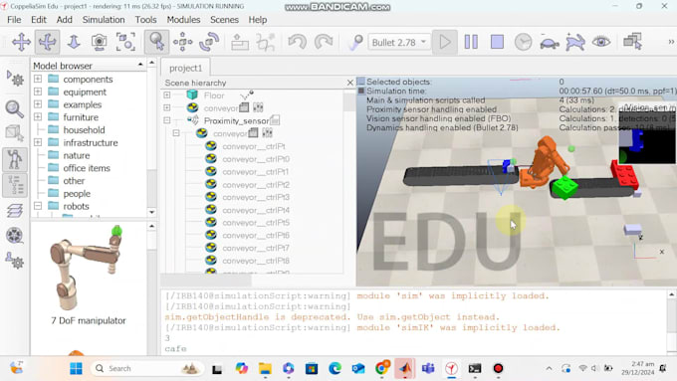Click the magnifier icon in left sidebar
Viewport: 677px width, 381px height.
pyautogui.click(x=15, y=109)
